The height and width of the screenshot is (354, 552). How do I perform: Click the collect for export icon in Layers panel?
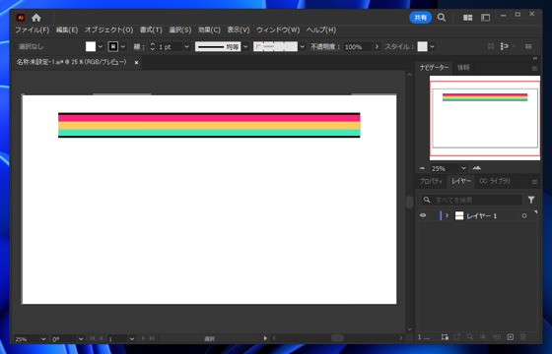click(456, 337)
